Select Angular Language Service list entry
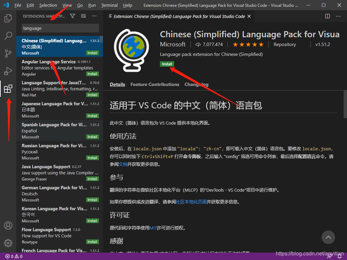347x260 pixels. tap(60, 68)
